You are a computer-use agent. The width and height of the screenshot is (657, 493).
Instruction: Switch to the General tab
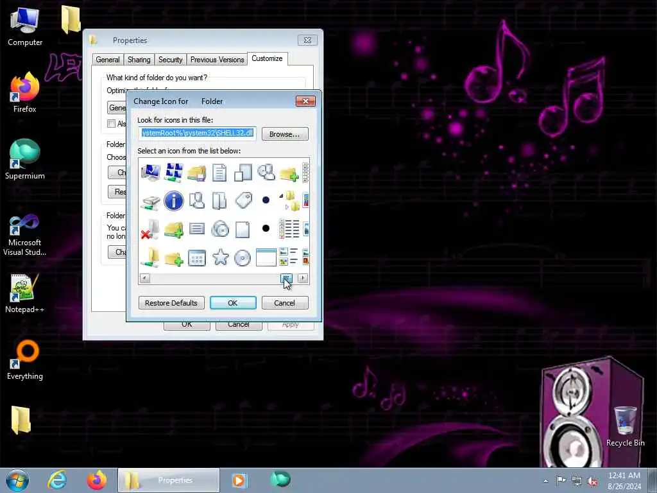tap(108, 60)
